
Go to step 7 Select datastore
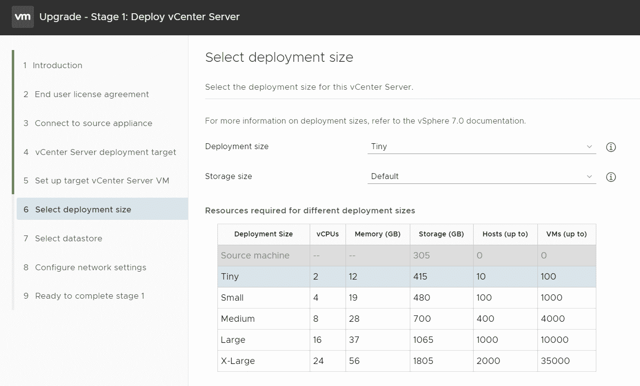63,238
